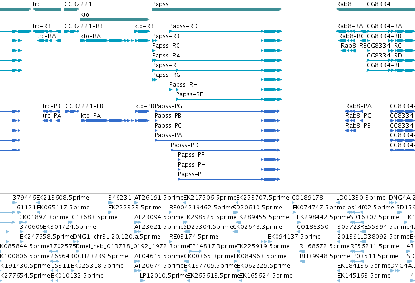Image resolution: width=415 pixels, height=283 pixels.
Task: Select the Rab8 gene label
Action: click(344, 4)
